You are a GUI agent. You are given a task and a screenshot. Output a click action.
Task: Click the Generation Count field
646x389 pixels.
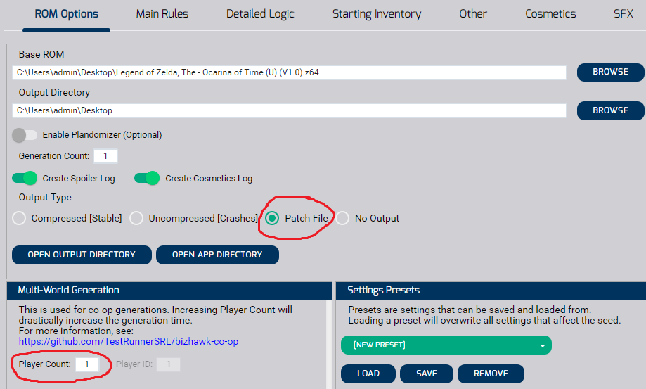coord(105,156)
